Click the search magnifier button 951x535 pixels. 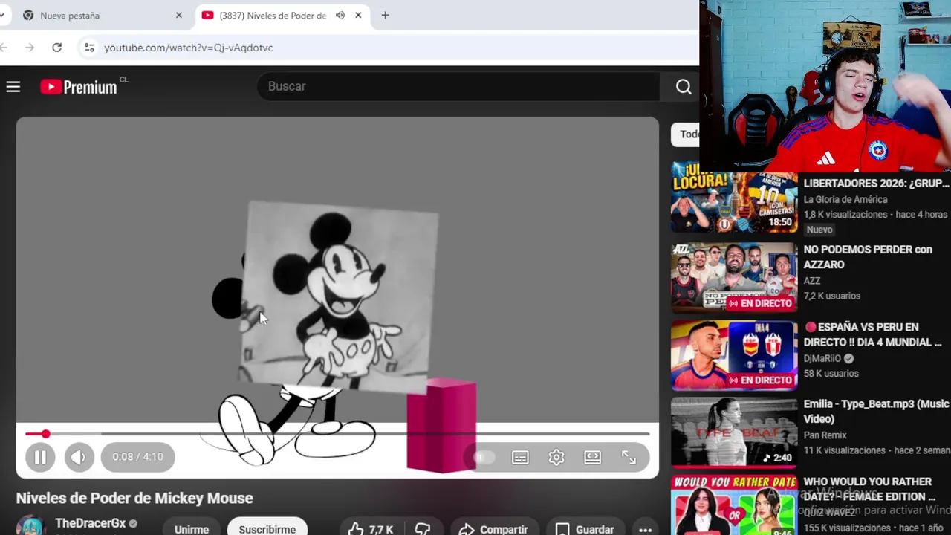[x=684, y=86]
